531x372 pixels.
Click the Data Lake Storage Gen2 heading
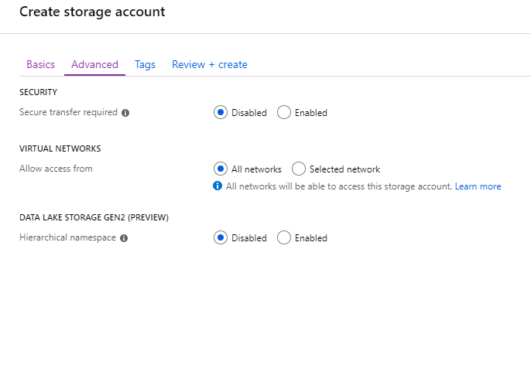click(x=94, y=218)
